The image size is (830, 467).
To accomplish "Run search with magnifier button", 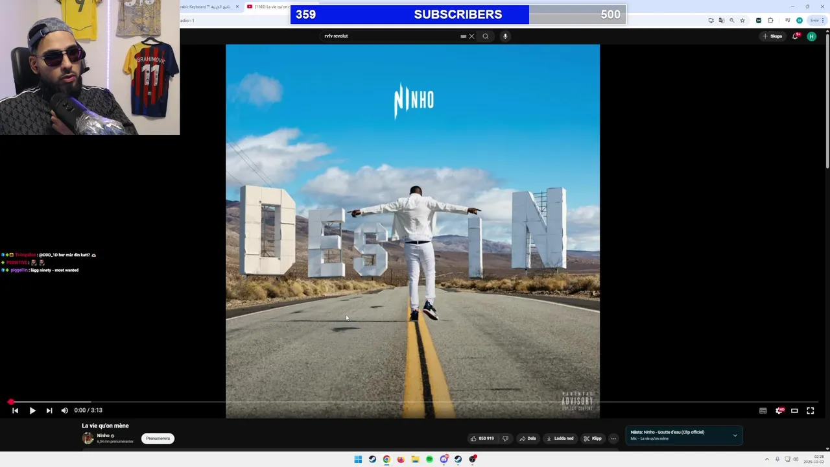I will pos(485,36).
